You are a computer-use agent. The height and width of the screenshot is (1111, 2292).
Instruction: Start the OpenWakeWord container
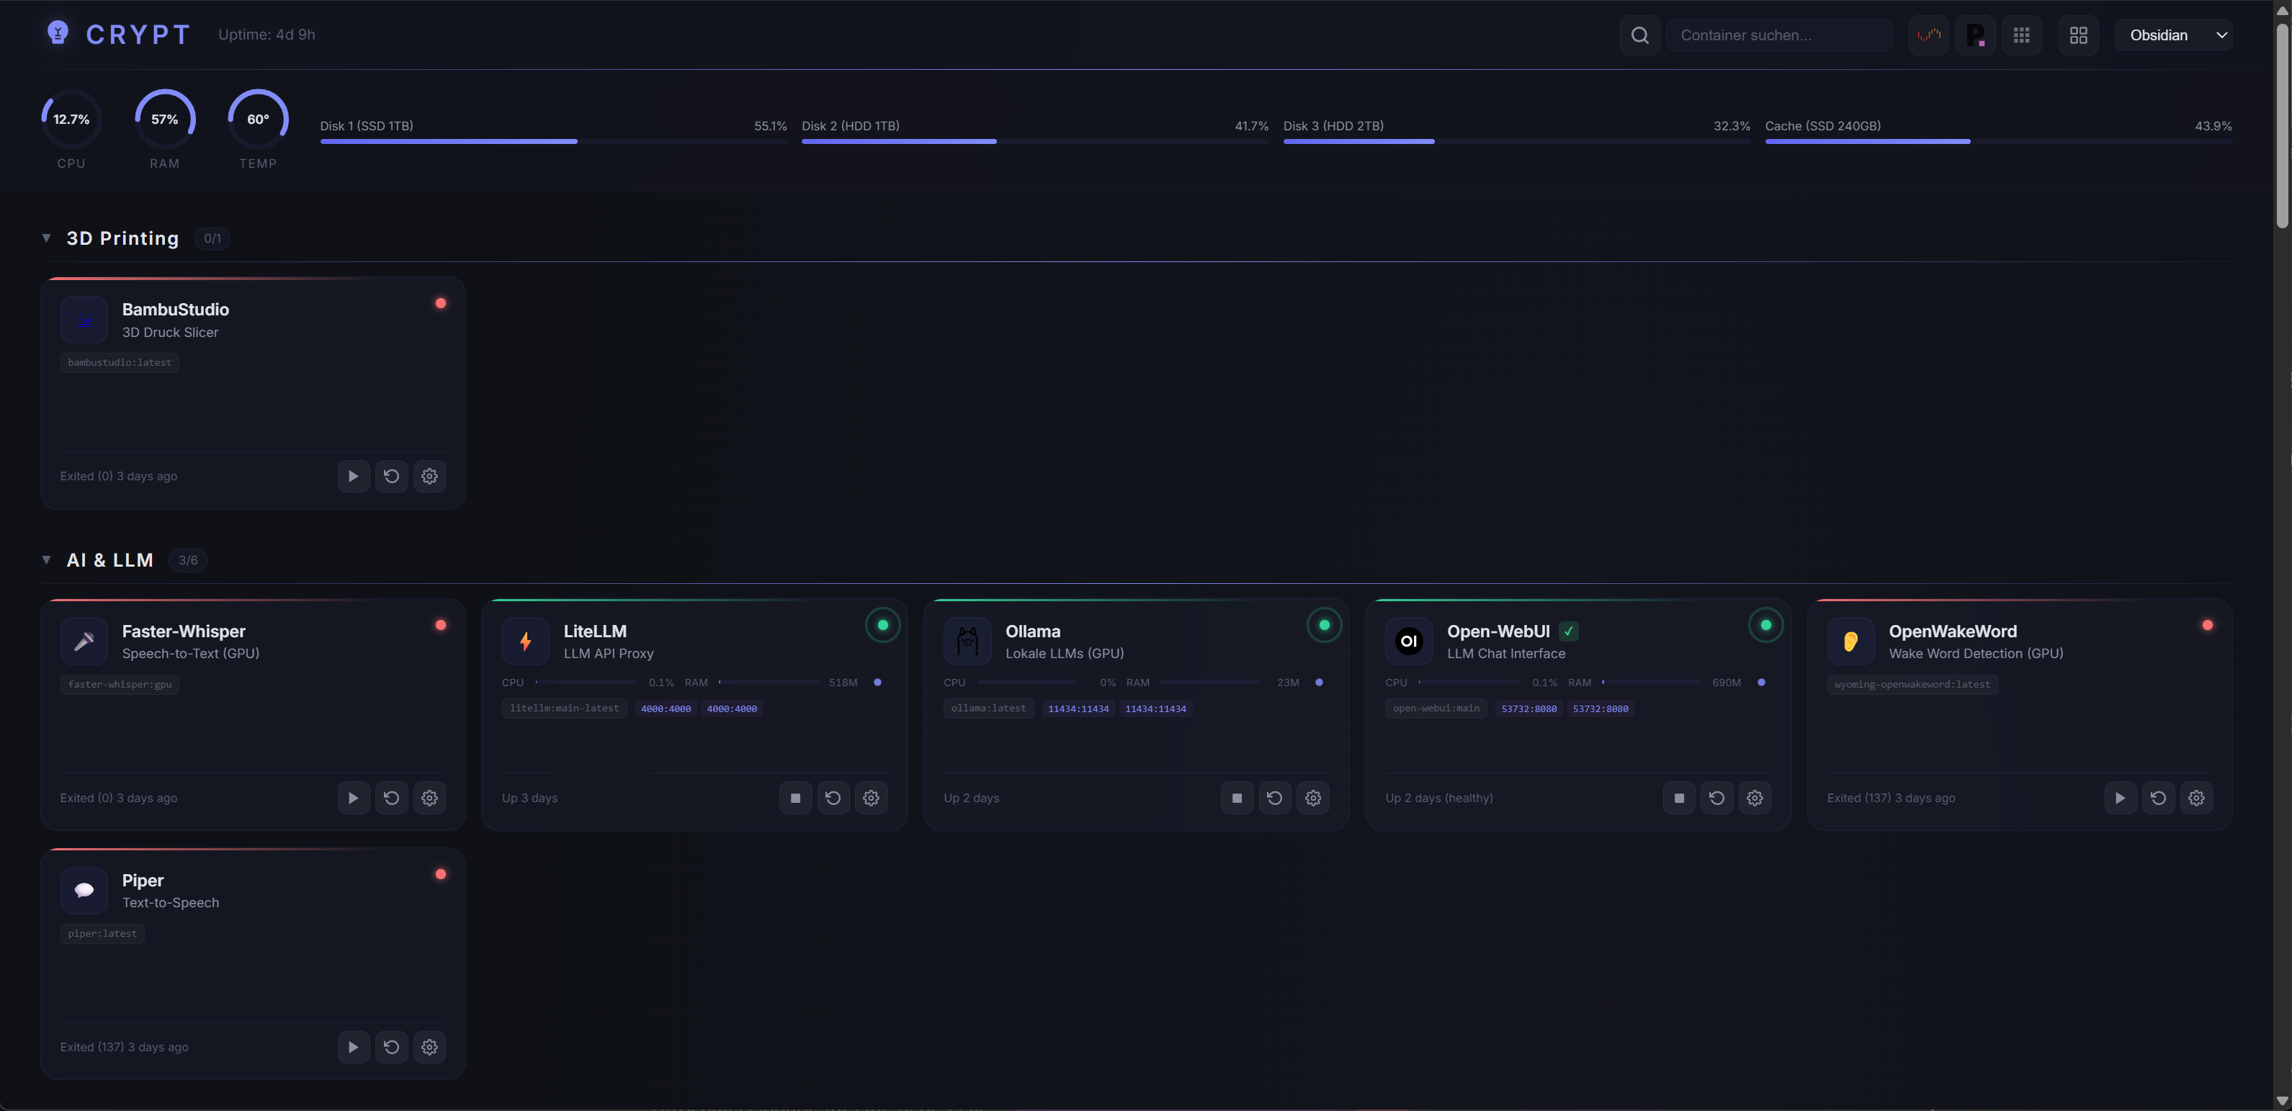coord(2121,798)
